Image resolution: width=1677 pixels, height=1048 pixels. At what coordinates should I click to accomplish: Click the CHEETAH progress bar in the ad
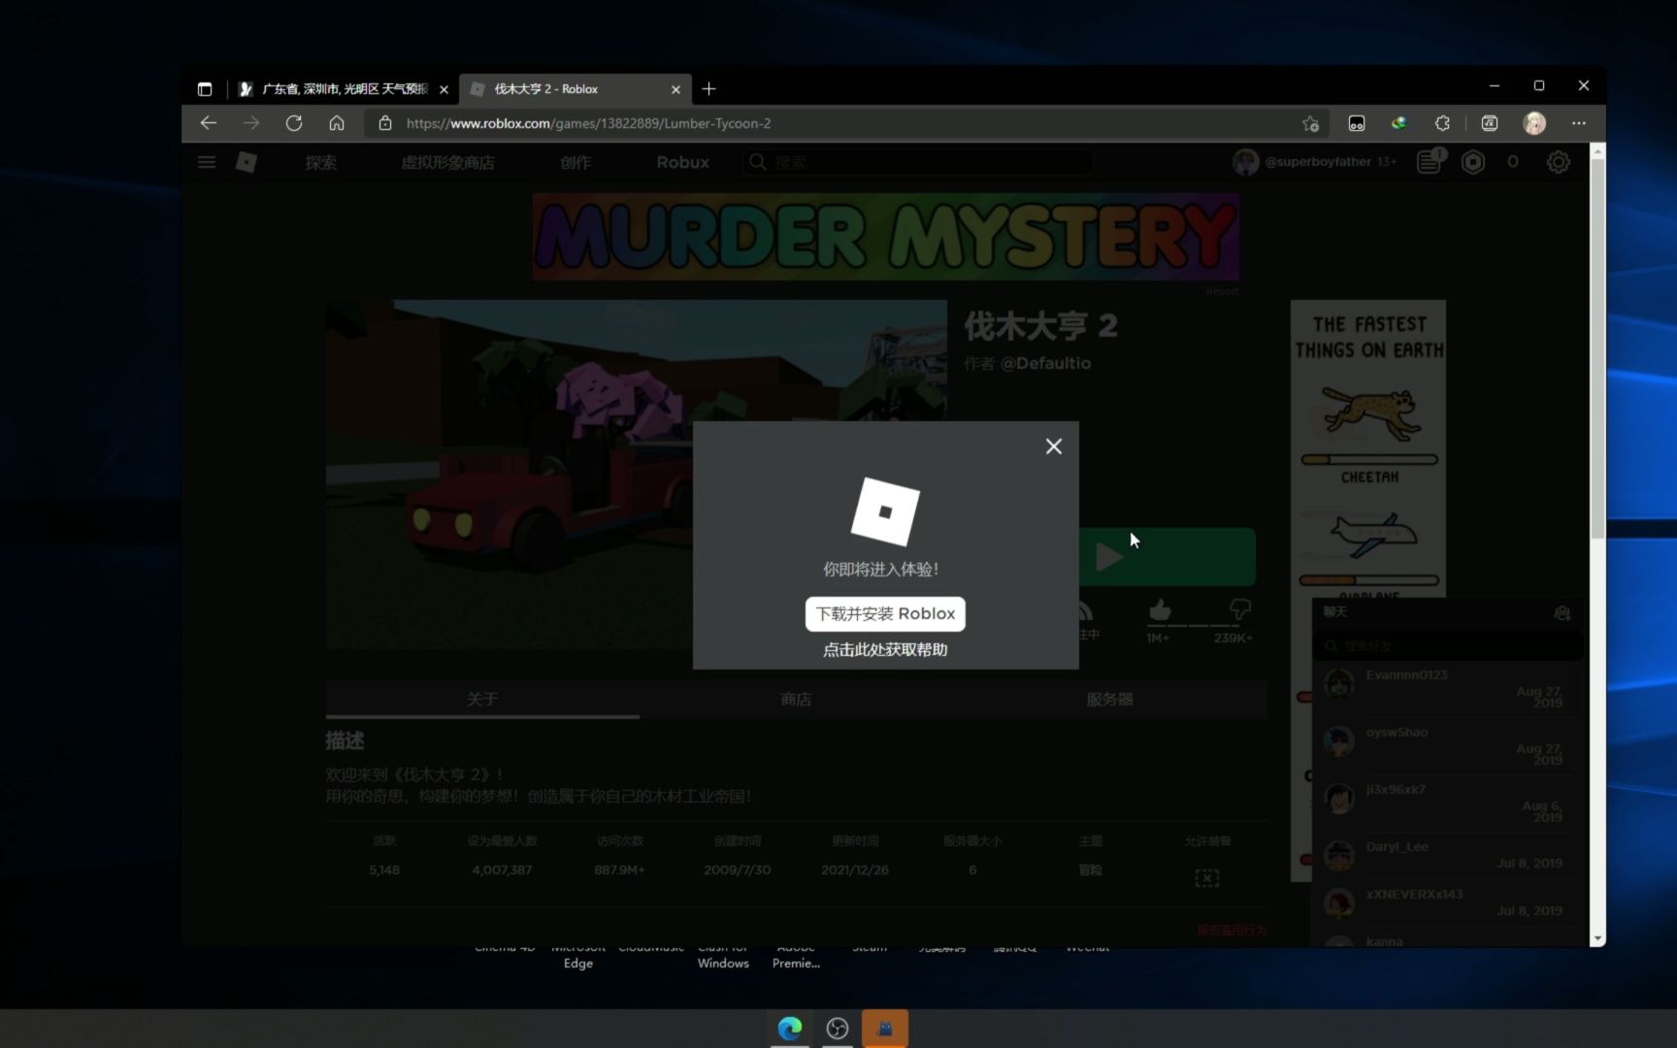(1368, 461)
